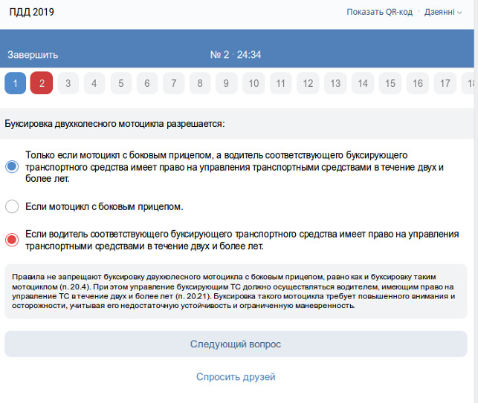Select the third answer marked in red
Image resolution: width=478 pixels, height=403 pixels.
[12, 240]
